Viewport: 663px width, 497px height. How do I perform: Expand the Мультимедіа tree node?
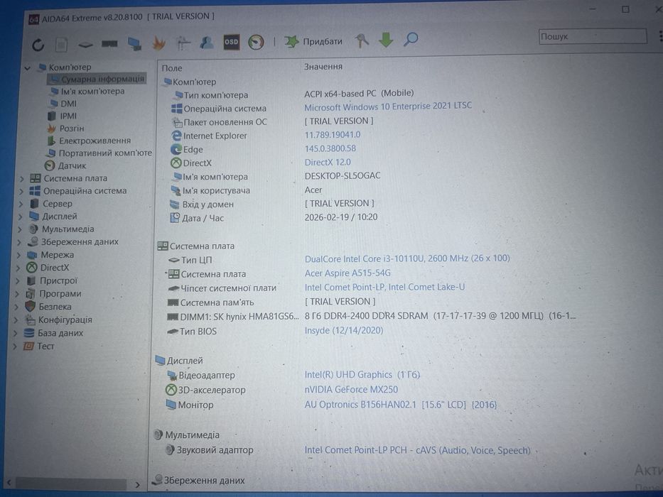coord(19,230)
